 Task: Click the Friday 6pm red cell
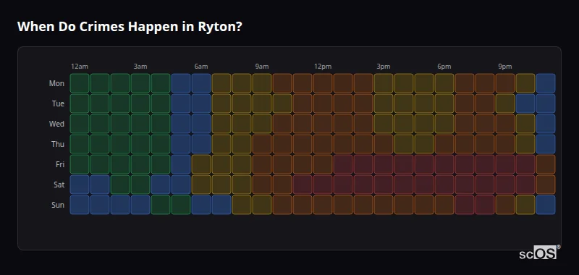coord(444,164)
